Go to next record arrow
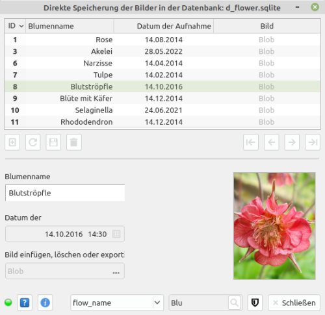This screenshot has height=315, width=325. pyautogui.click(x=292, y=142)
